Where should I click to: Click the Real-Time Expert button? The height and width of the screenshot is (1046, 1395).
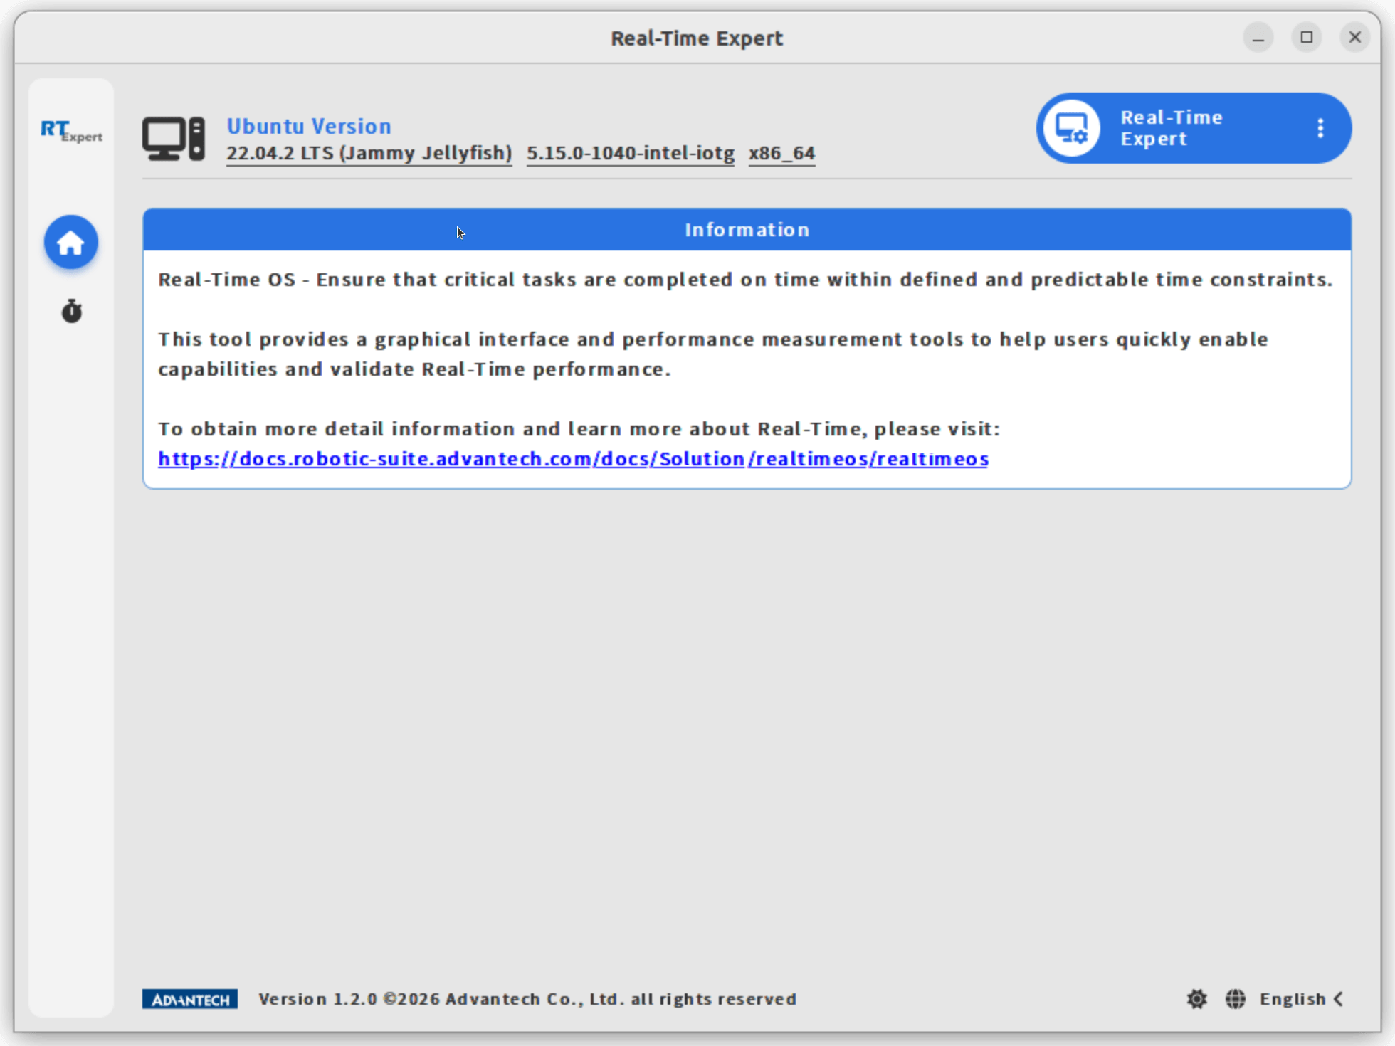tap(1194, 128)
